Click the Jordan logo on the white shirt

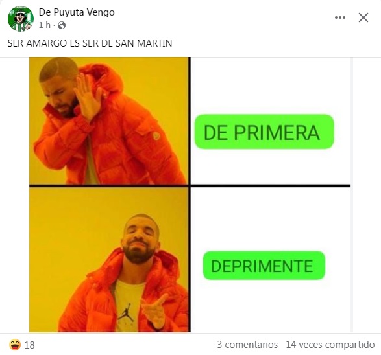(x=125, y=314)
